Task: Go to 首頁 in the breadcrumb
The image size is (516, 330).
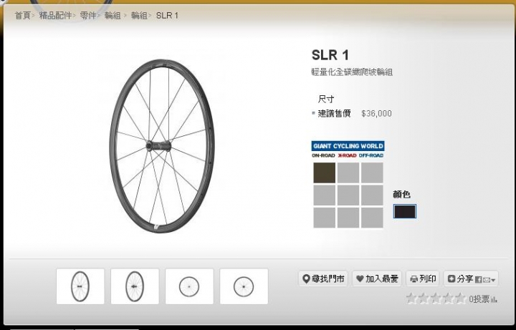Action: [23, 16]
